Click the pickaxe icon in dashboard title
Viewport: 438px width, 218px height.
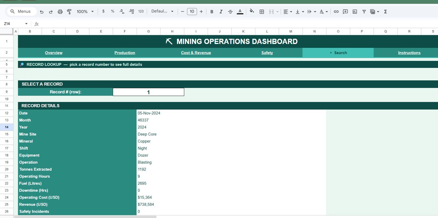coord(169,41)
